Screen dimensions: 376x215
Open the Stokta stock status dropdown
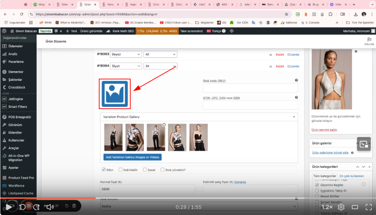pos(199,206)
